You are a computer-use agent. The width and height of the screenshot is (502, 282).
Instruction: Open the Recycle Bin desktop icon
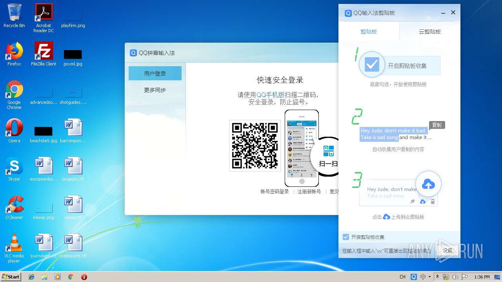(14, 16)
